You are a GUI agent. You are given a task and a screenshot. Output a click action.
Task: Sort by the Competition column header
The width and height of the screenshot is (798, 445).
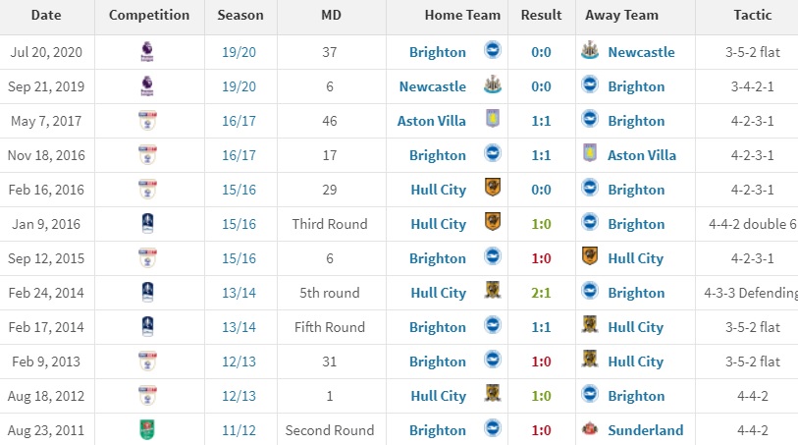149,16
